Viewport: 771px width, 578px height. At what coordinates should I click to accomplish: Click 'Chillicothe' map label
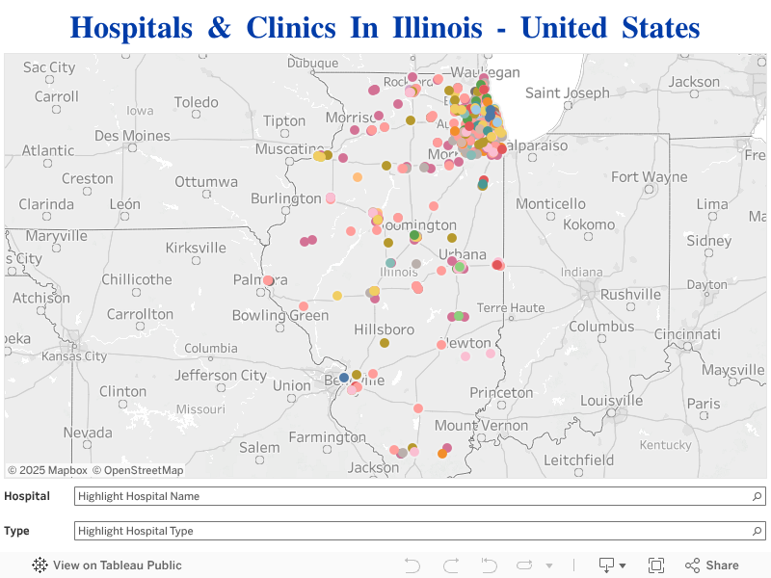tap(137, 279)
